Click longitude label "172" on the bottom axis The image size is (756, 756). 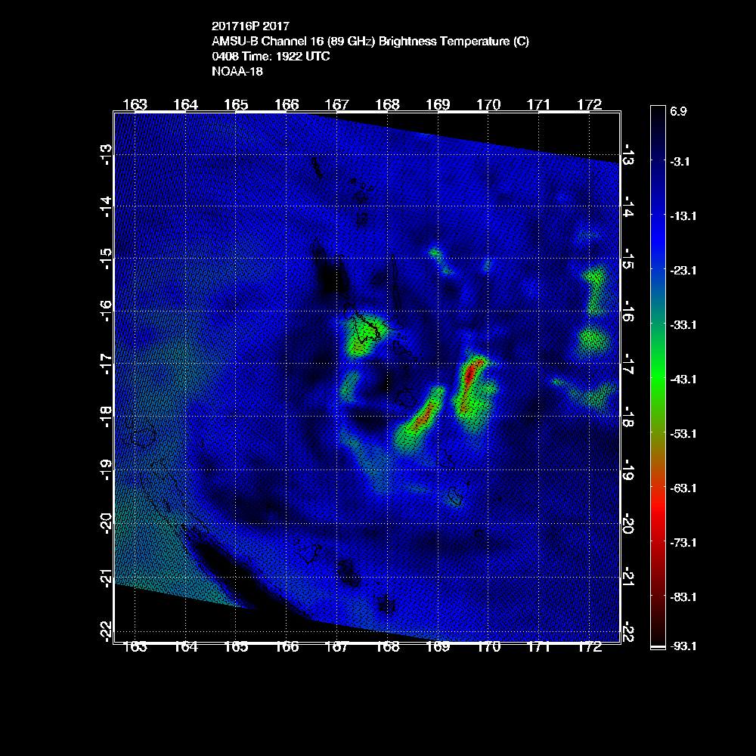pyautogui.click(x=589, y=647)
